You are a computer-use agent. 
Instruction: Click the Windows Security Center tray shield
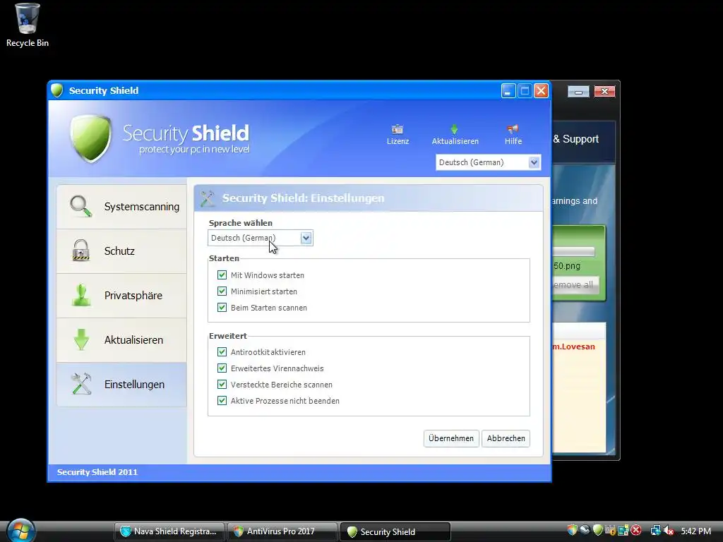pos(572,531)
